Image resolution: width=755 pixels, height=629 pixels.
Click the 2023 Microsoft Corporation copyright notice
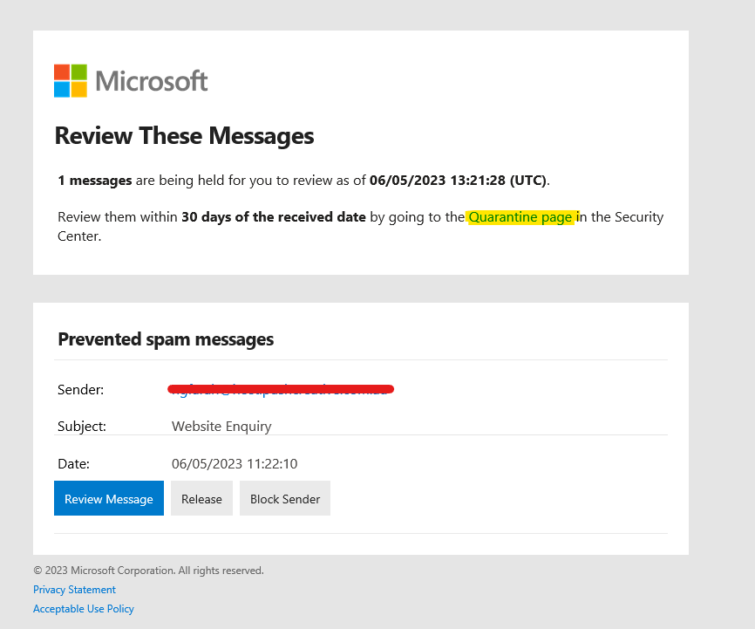click(x=147, y=570)
